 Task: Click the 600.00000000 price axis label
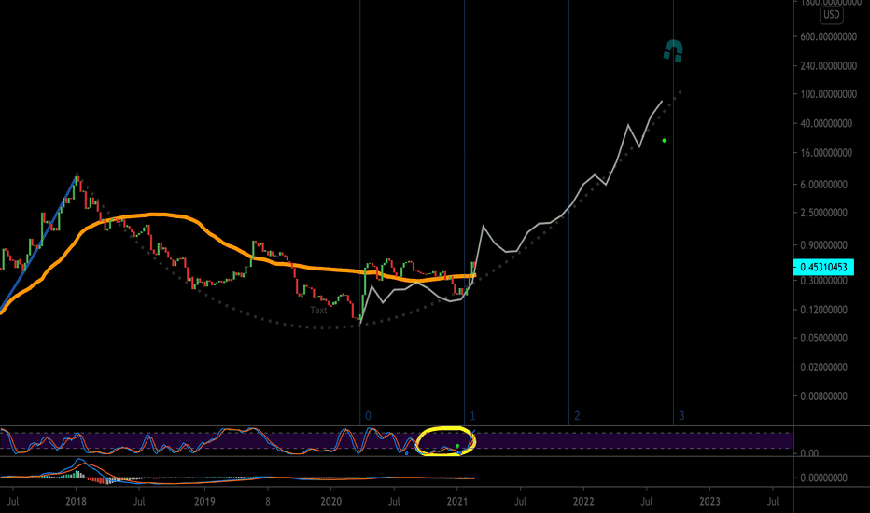point(828,36)
